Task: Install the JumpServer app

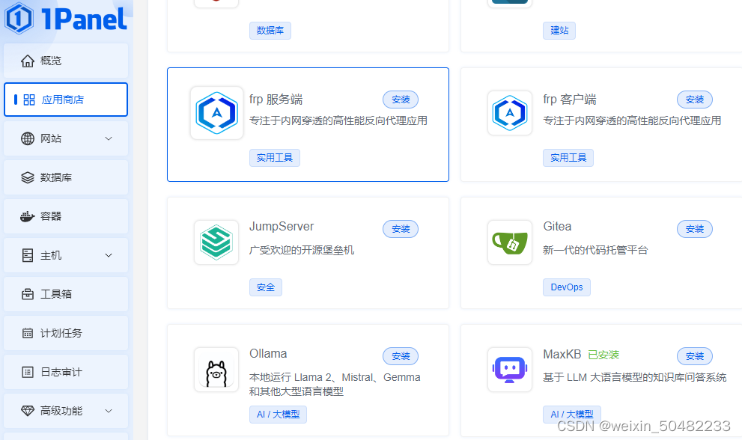Action: [x=401, y=229]
